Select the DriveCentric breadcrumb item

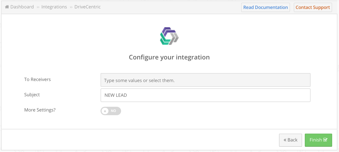88,7
